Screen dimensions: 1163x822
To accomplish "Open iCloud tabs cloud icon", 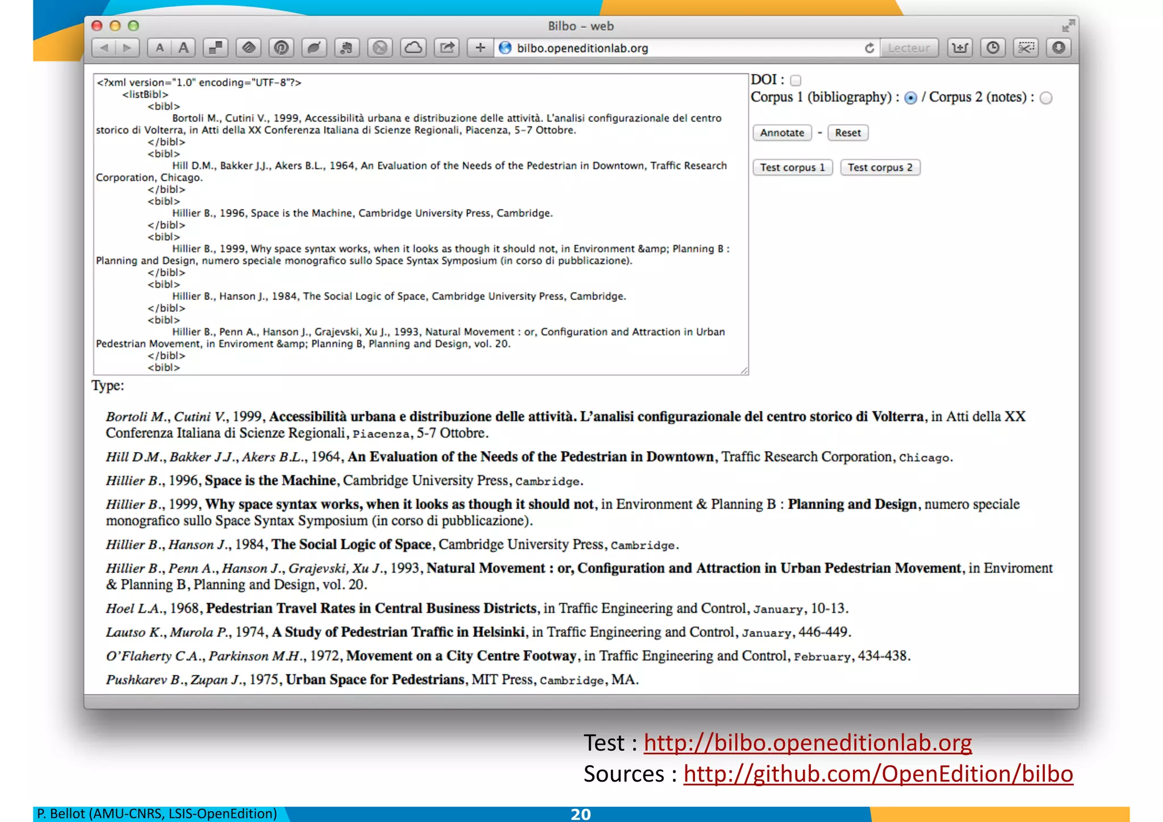I will coord(413,48).
